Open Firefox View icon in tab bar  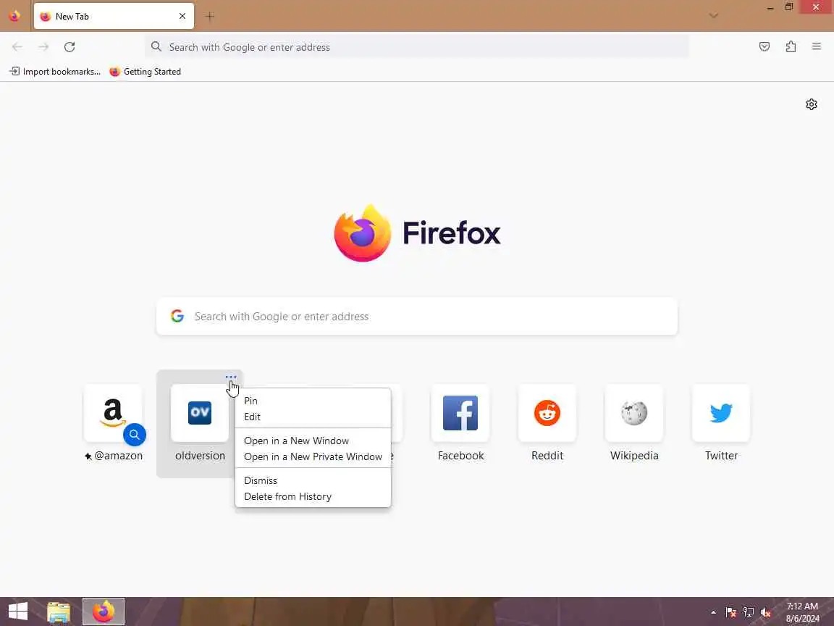point(15,16)
